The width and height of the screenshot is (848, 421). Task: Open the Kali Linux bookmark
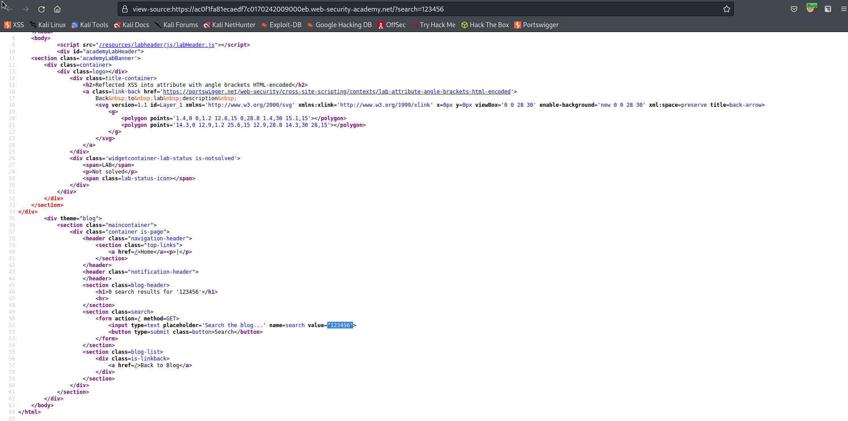click(x=48, y=25)
